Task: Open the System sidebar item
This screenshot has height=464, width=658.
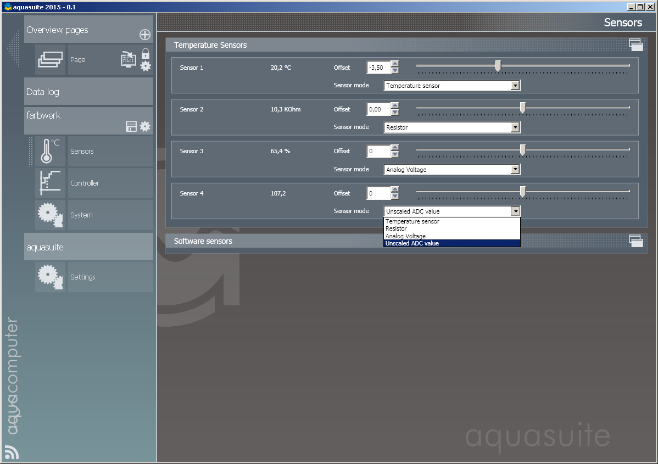Action: pyautogui.click(x=110, y=215)
